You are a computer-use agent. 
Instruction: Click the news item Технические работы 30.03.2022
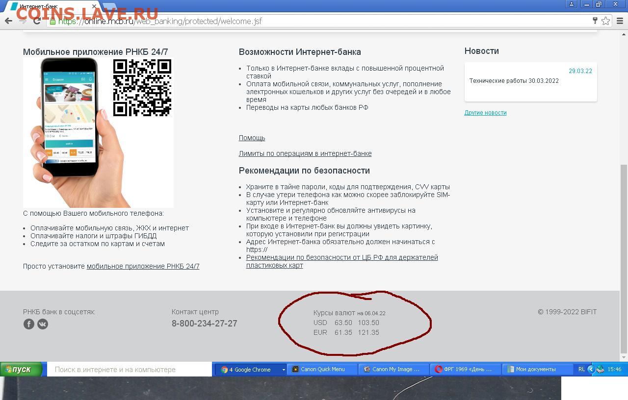514,81
